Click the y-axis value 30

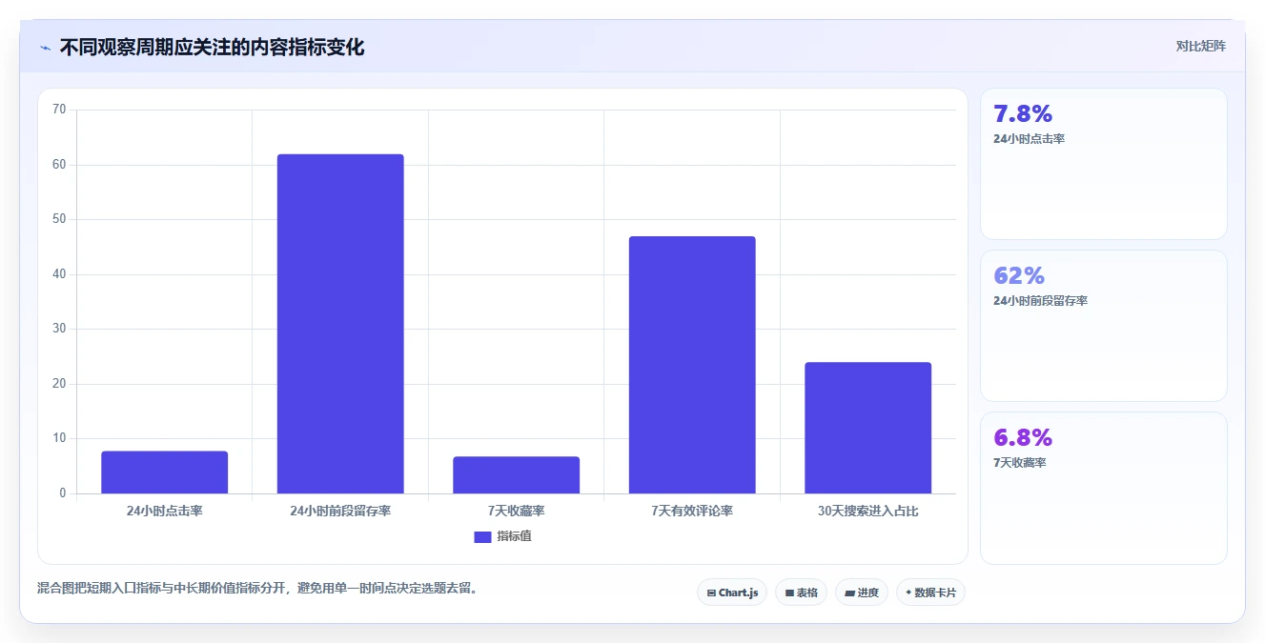tap(59, 329)
